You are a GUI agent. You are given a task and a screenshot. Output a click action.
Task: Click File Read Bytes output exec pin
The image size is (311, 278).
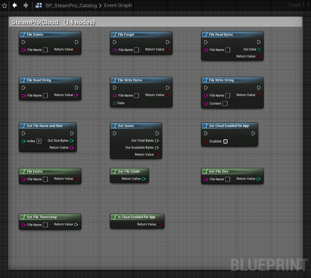point(259,42)
